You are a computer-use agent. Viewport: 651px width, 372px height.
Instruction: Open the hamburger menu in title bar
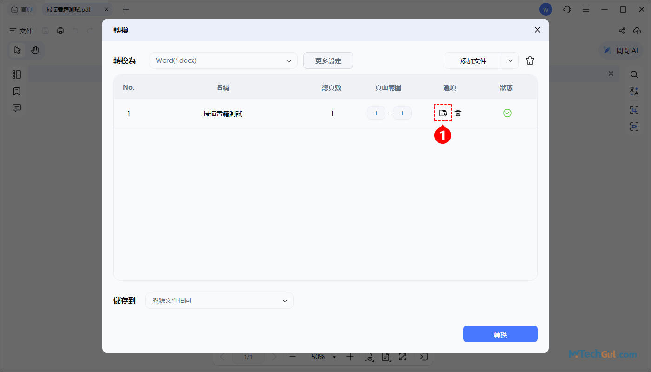point(586,9)
